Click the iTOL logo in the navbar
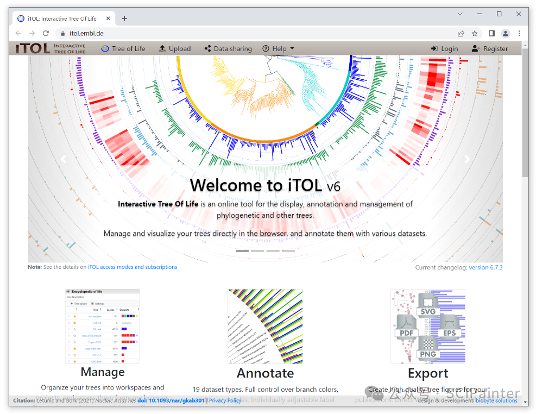The width and height of the screenshot is (536, 414). pos(51,48)
